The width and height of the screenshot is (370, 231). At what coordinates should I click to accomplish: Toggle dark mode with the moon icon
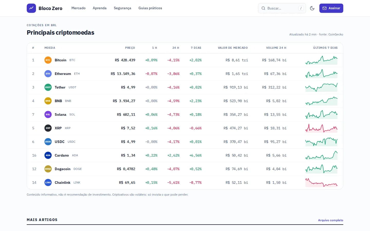pyautogui.click(x=312, y=8)
